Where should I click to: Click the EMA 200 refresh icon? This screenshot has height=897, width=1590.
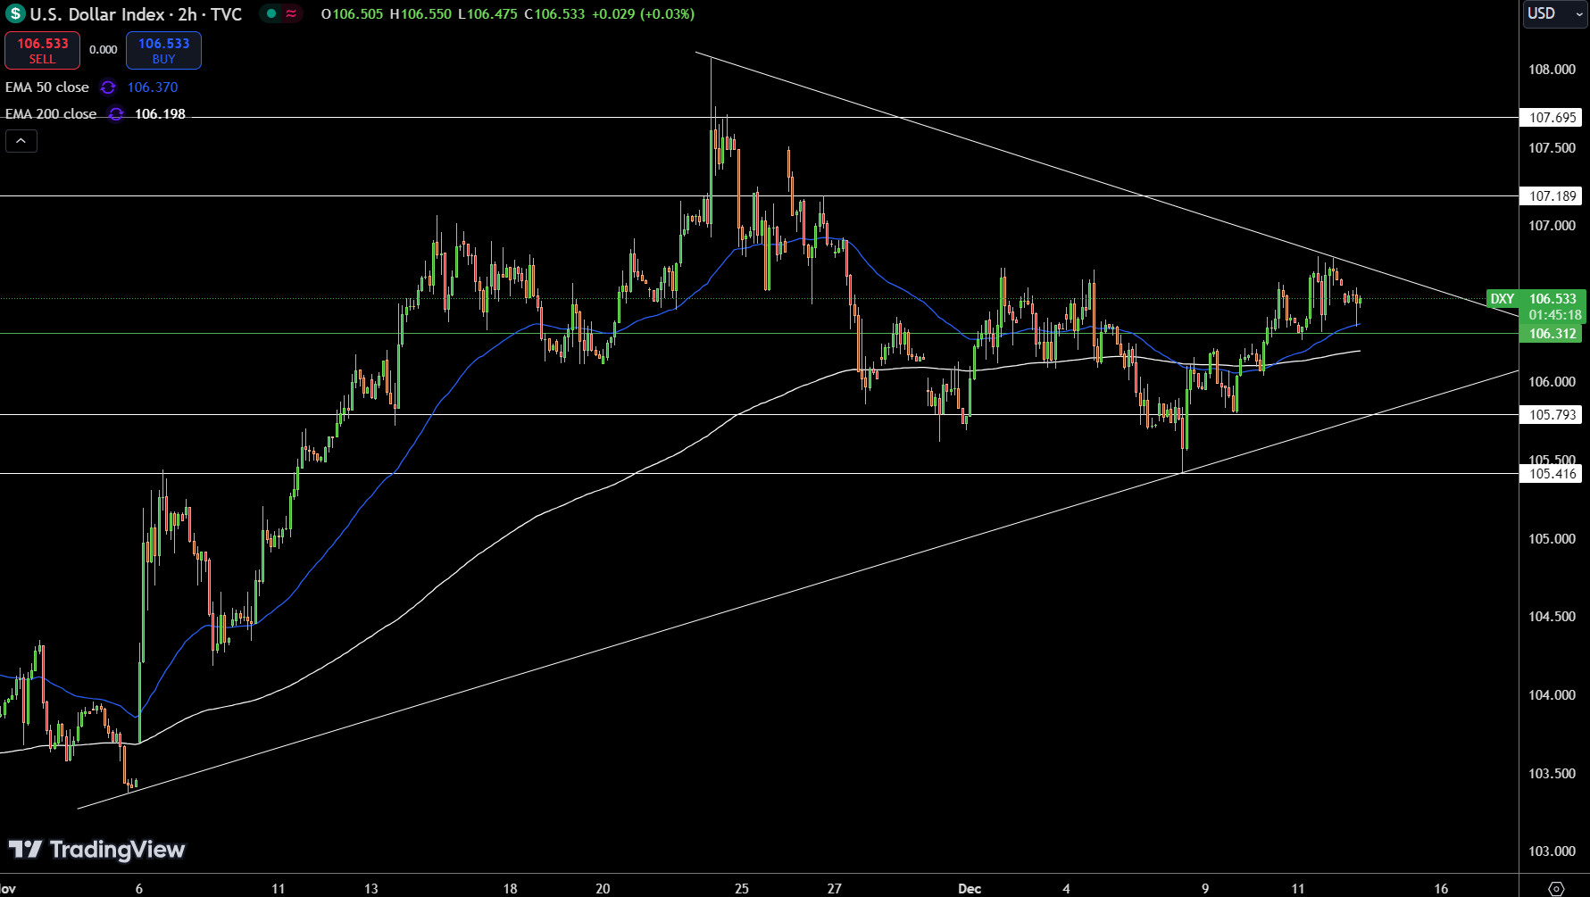pos(116,114)
